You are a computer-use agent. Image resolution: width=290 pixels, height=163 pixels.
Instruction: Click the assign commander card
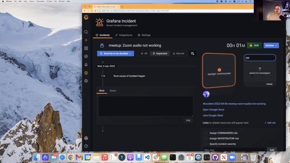coord(219,71)
